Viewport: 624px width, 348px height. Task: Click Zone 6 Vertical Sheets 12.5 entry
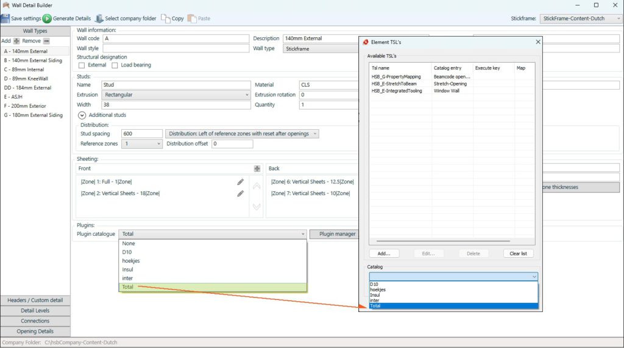[x=313, y=182]
